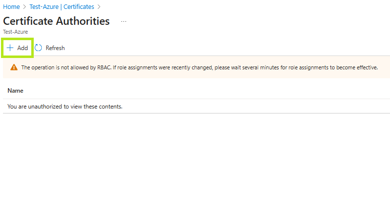390x223 pixels.
Task: Click the chevron after Certificates breadcrumb
Action: click(99, 7)
